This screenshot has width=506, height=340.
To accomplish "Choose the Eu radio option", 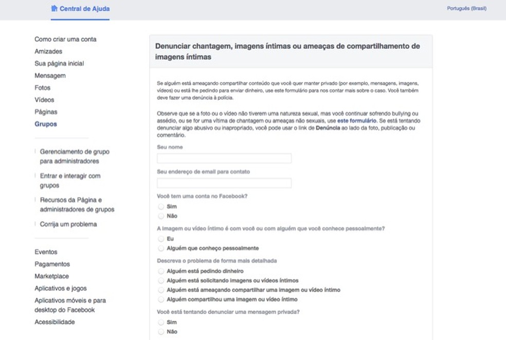I will click(161, 239).
